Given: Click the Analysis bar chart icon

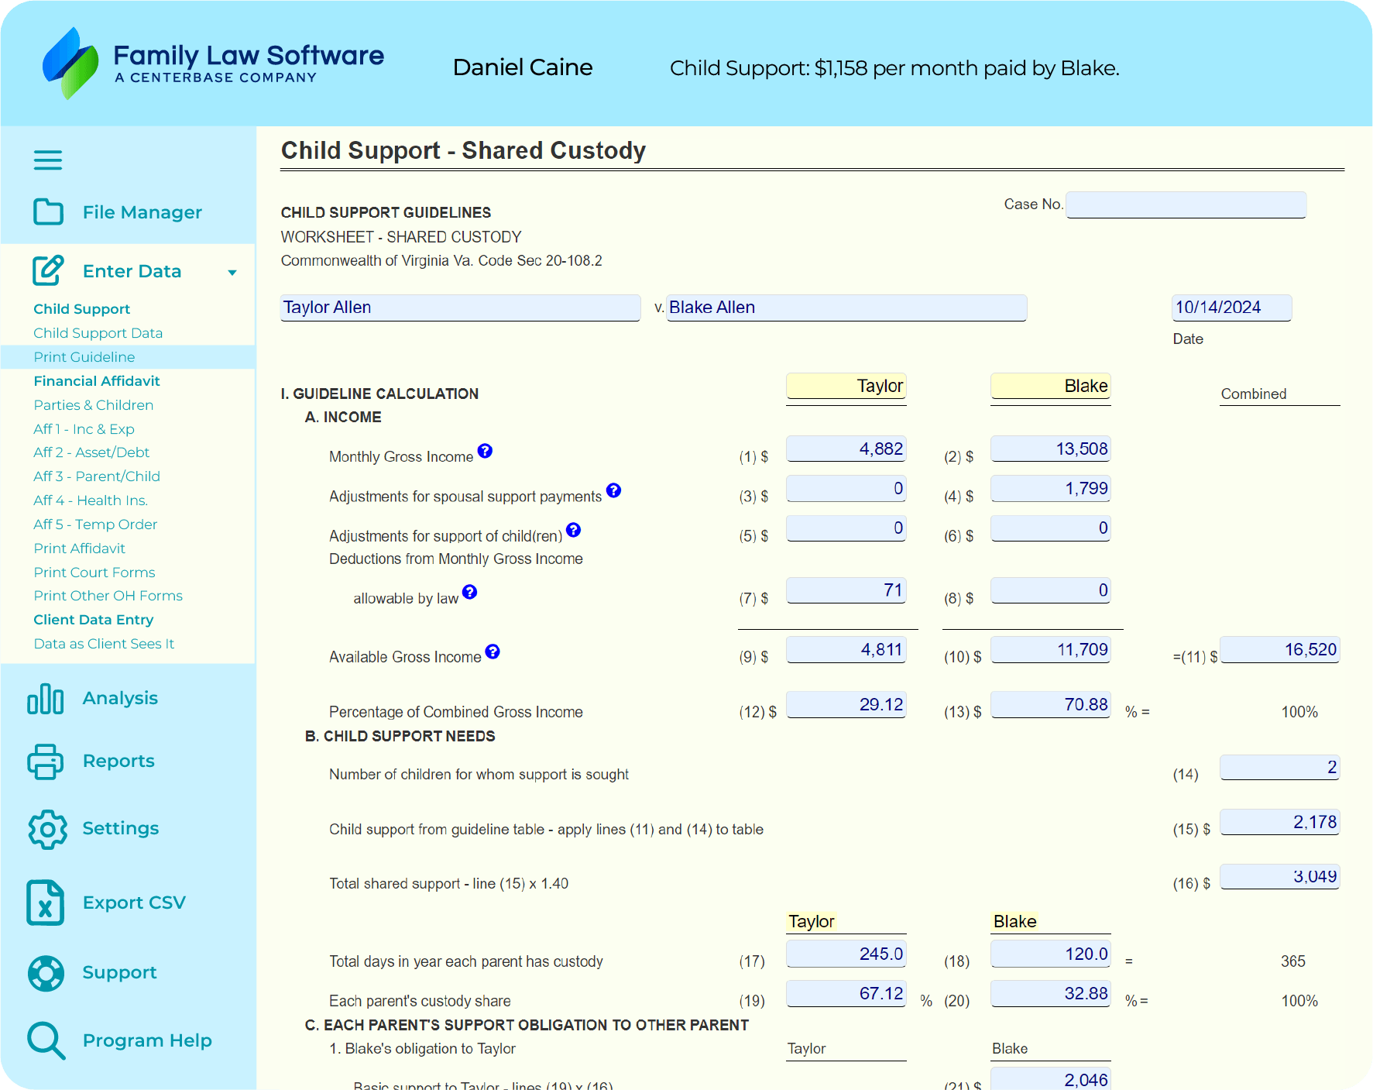Looking at the screenshot, I should coord(46,699).
